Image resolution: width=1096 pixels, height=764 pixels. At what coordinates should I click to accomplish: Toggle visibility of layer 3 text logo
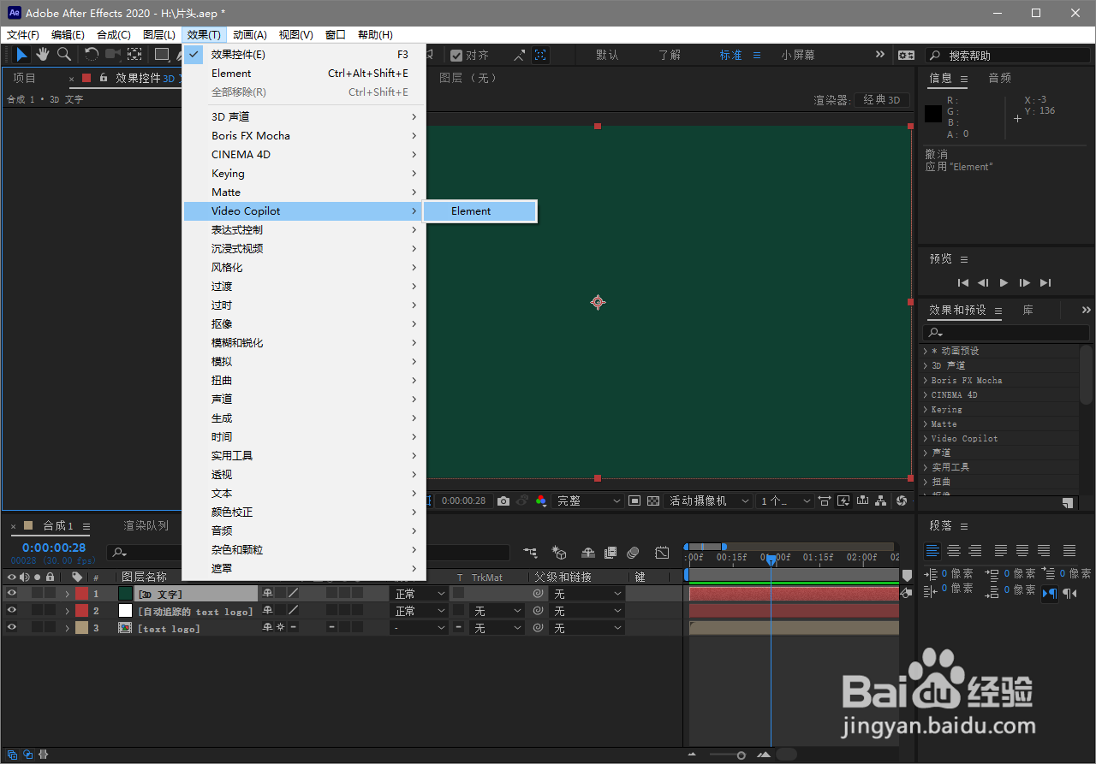pyautogui.click(x=12, y=627)
